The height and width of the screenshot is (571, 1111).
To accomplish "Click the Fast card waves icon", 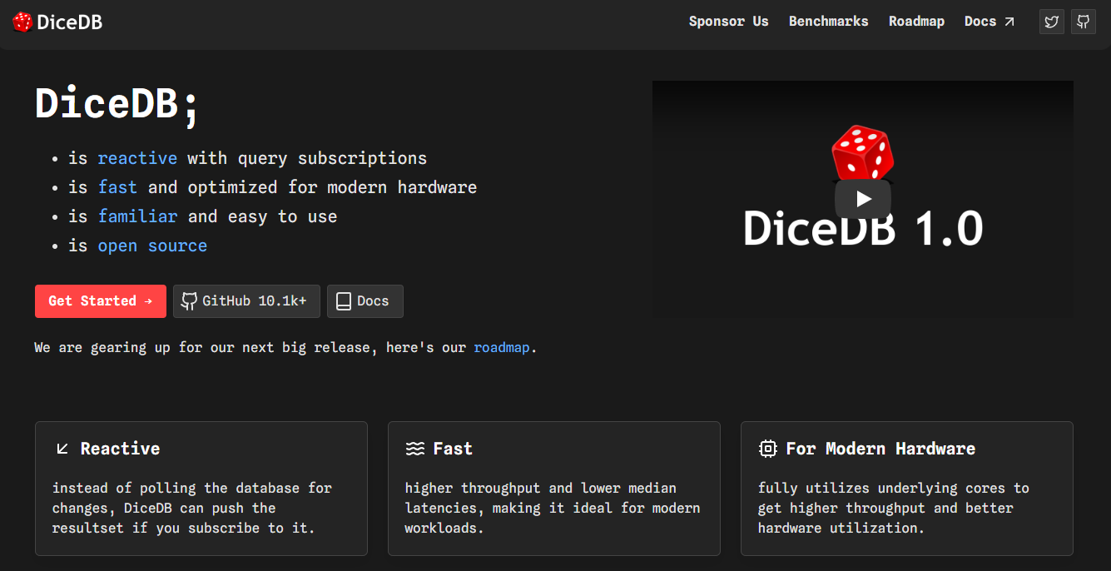I will pos(415,449).
